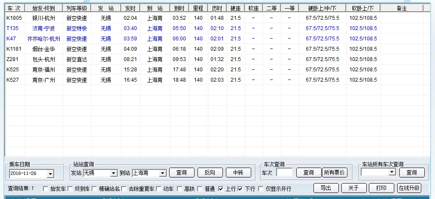Enable the 去除重复车 checkbox
435x199 pixels.
tap(124, 189)
